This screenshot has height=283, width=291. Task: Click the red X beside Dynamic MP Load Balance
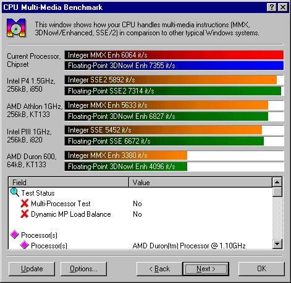coord(25,214)
